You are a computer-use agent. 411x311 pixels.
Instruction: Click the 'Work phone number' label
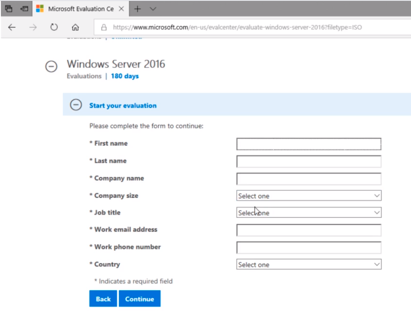pos(128,247)
